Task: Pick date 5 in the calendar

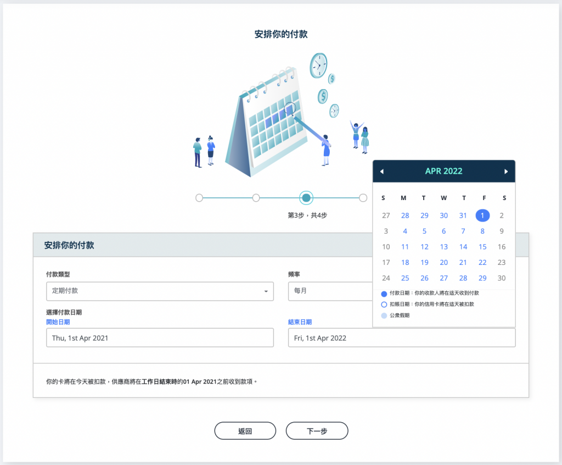Action: click(x=424, y=231)
